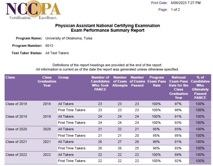Image resolution: width=213 pixels, height=166 pixels.
Task: Select the "All Test Takers" status value
Action: point(57,53)
